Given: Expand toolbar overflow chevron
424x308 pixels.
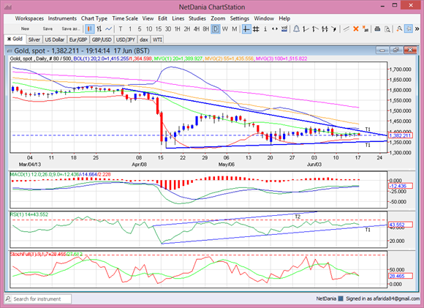Looking at the screenshot, I should (417, 29).
